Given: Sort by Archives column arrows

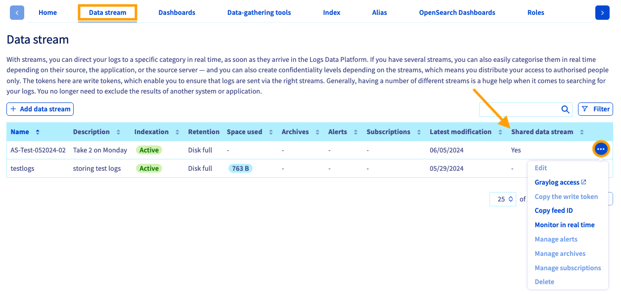Looking at the screenshot, I should (317, 132).
